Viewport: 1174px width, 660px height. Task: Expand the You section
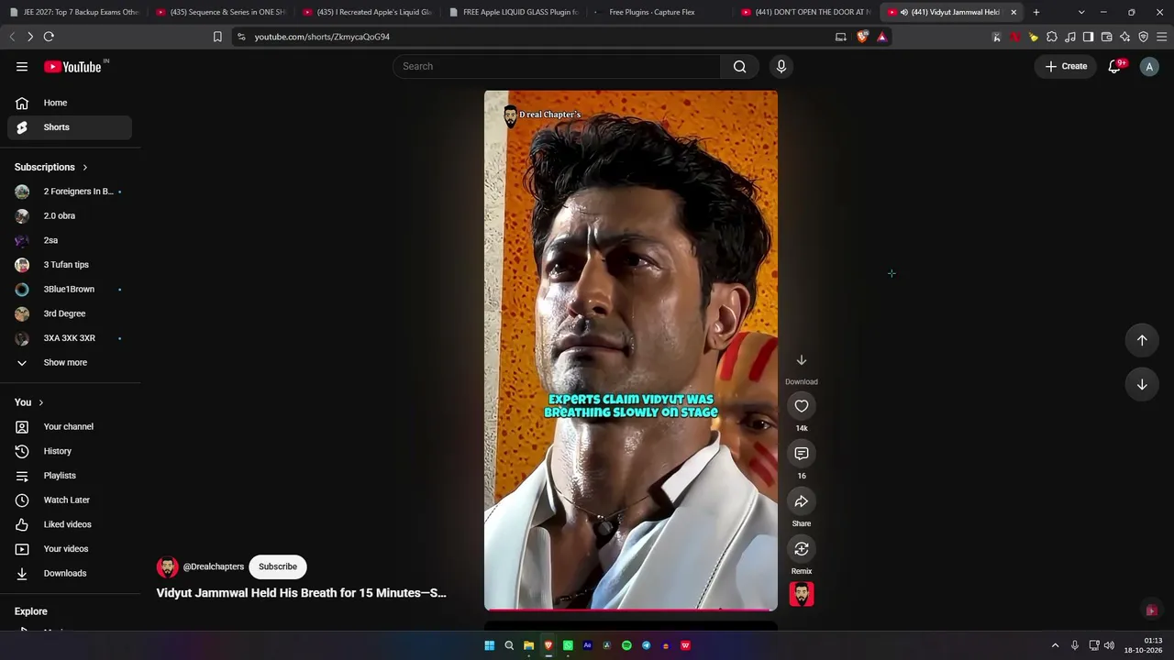point(29,402)
